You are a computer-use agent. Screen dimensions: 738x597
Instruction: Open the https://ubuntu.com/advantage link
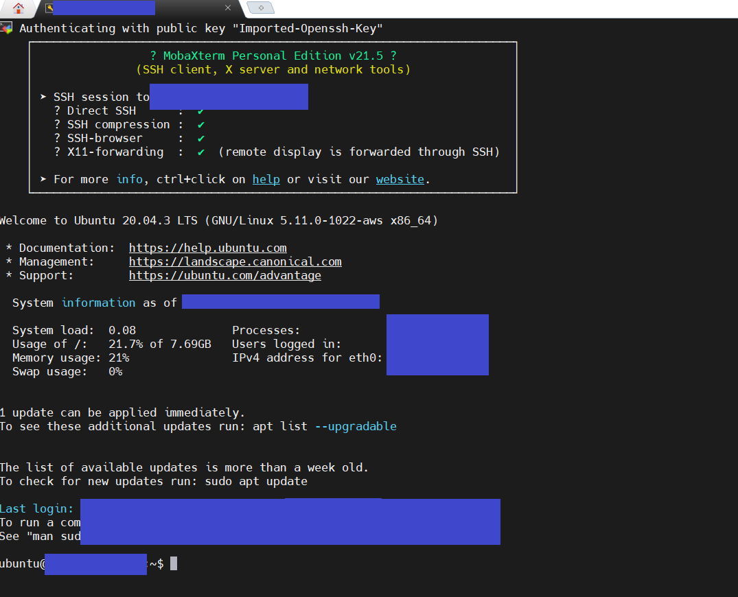pos(225,275)
